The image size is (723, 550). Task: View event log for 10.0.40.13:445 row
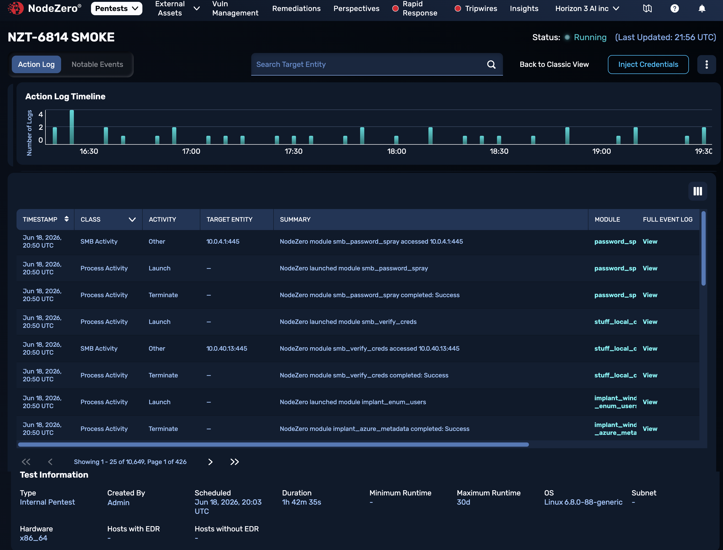pyautogui.click(x=650, y=349)
